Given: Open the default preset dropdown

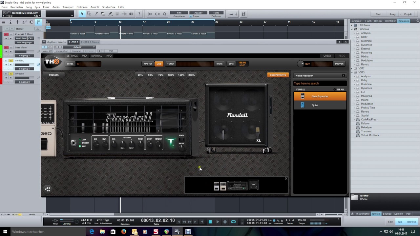Looking at the screenshot, I should click(79, 47).
